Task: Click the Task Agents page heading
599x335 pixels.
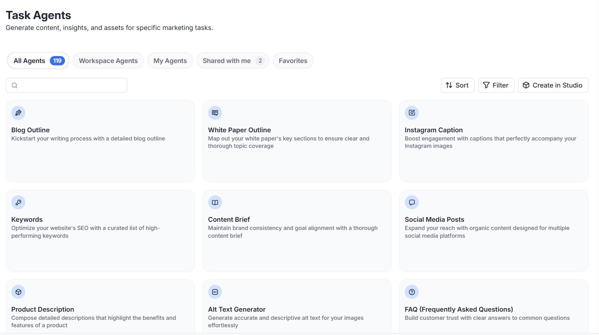Action: [x=38, y=15]
